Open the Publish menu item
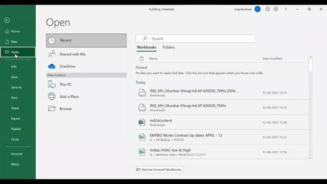The image size is (327, 184). click(x=16, y=129)
